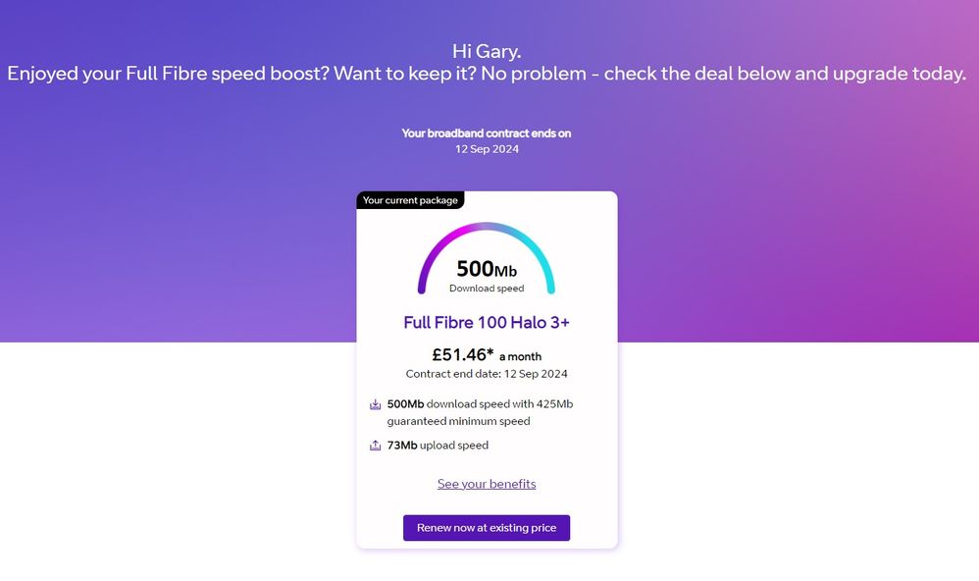Viewport: 979px width, 581px height.
Task: Click Contract end date line in card
Action: pos(487,374)
